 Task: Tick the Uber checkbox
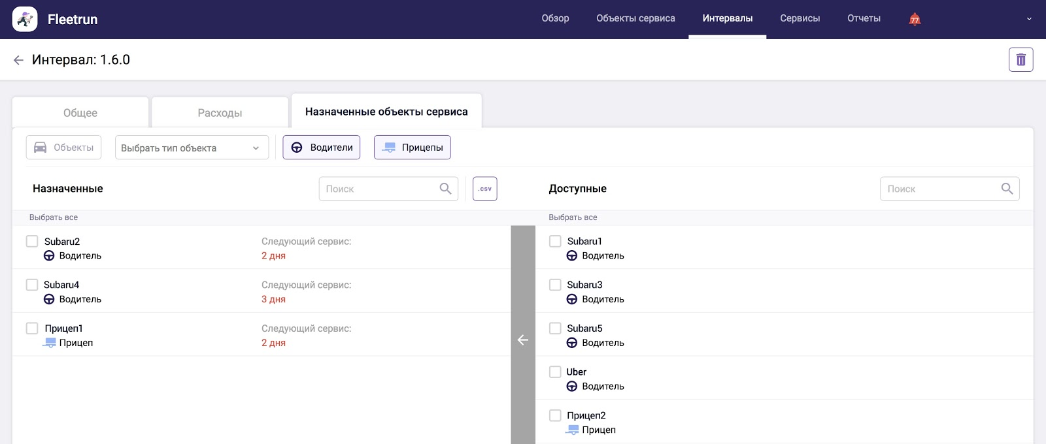click(x=555, y=372)
